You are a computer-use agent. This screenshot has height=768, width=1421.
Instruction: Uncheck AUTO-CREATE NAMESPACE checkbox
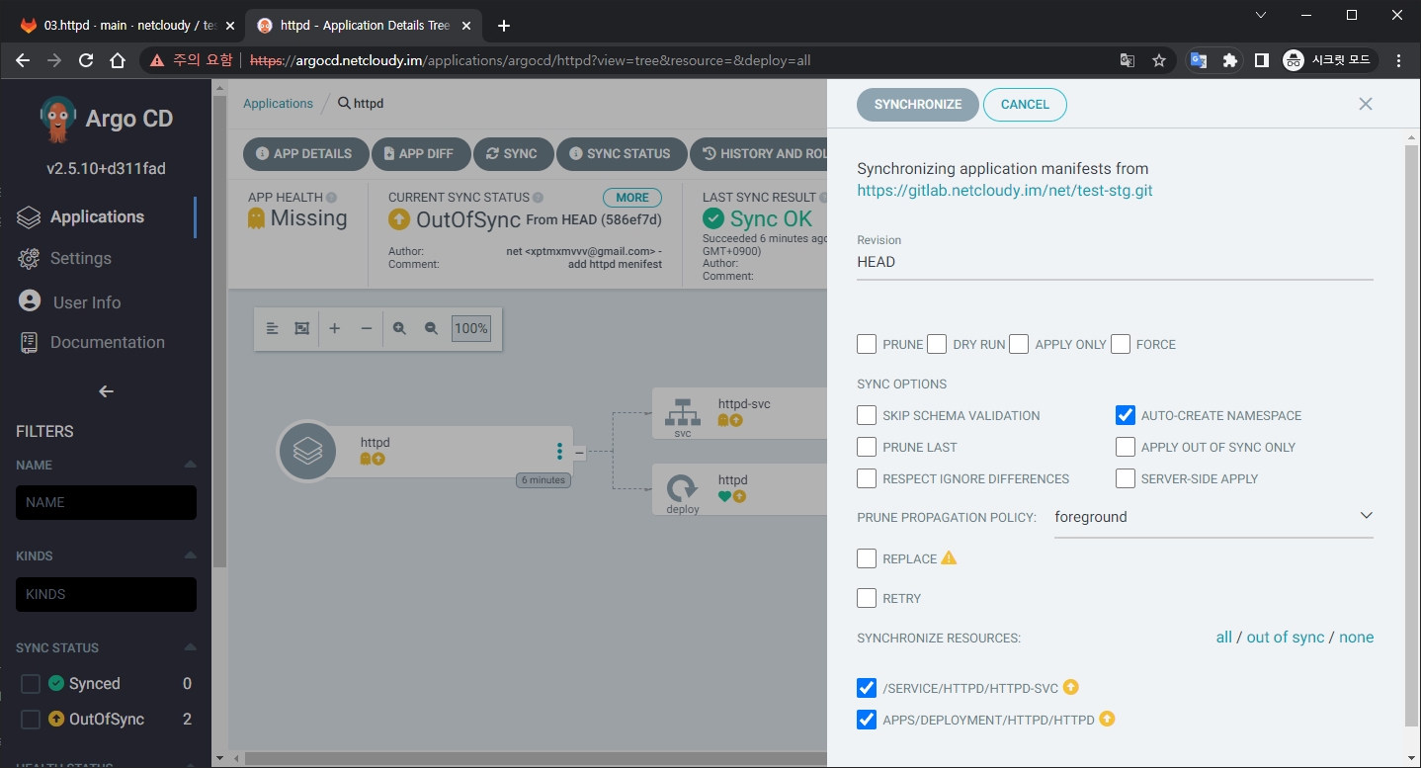[x=1125, y=415]
